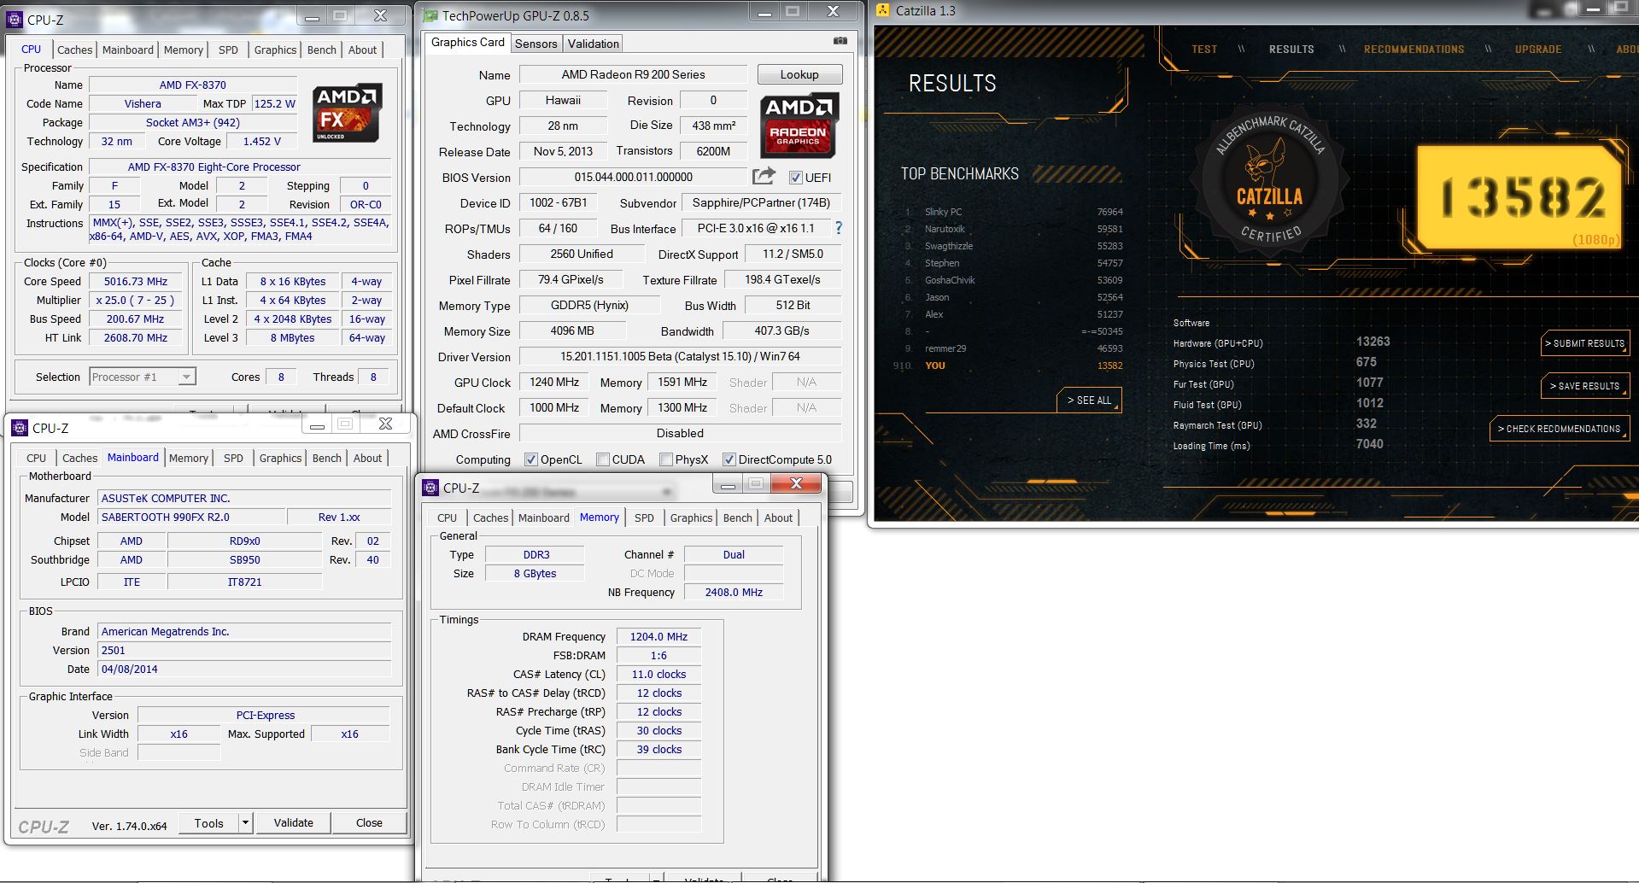The height and width of the screenshot is (883, 1639).
Task: Click the remmer29 benchmark row
Action: 1014,348
